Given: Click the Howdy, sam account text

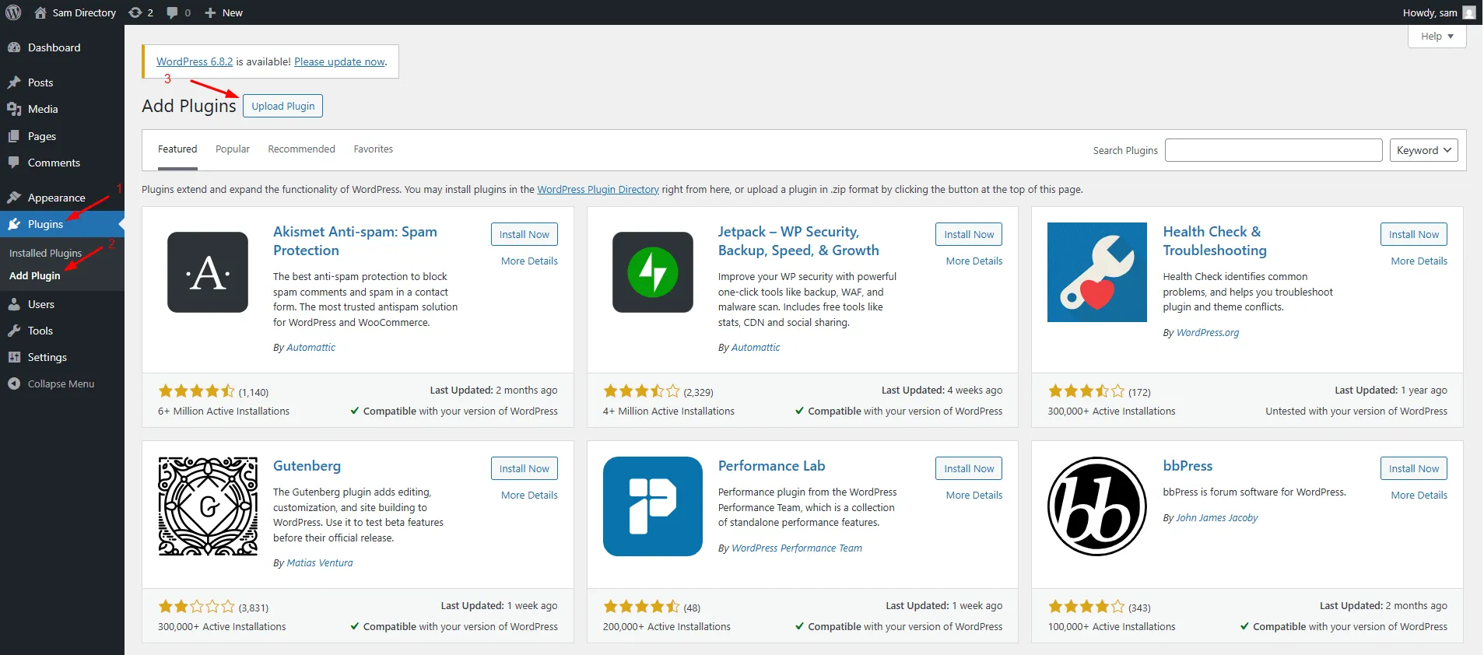Looking at the screenshot, I should (1430, 12).
